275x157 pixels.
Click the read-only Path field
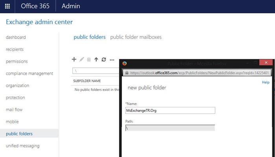click(x=170, y=128)
